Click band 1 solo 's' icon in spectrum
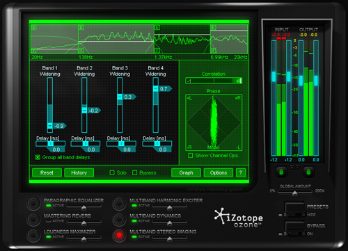 point(34,51)
